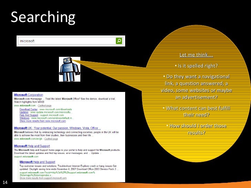Screen dimensions: 251x188
Task: Click the www.microsoft.com green URL text
Action: [x=25, y=105]
